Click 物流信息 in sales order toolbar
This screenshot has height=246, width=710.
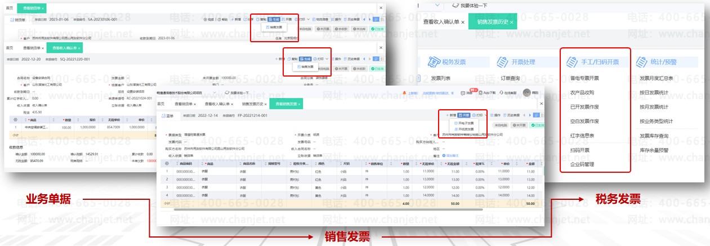[320, 19]
